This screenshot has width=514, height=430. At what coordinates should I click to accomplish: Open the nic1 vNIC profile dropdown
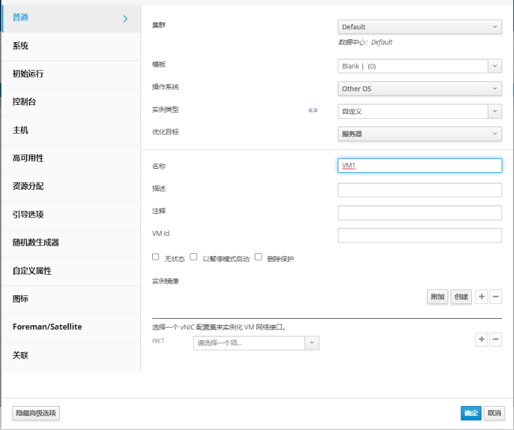pyautogui.click(x=256, y=343)
